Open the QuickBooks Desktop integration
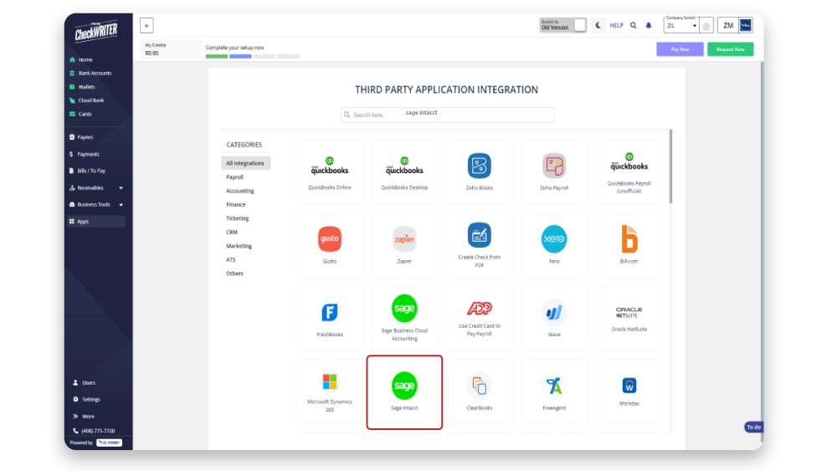Image resolution: width=837 pixels, height=471 pixels. click(404, 172)
